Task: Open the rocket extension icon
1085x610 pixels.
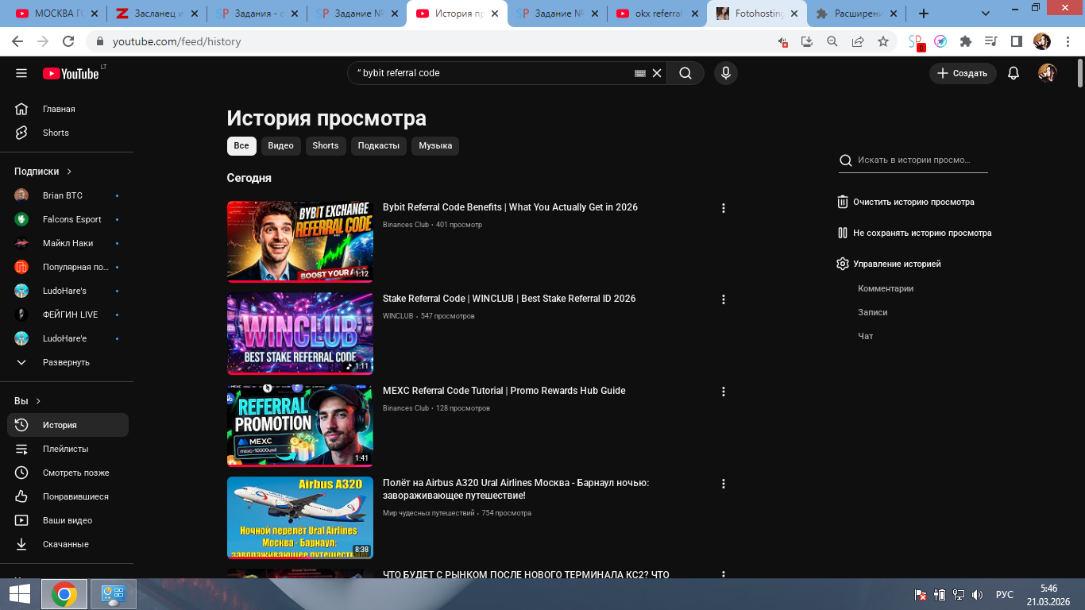Action: click(x=940, y=41)
